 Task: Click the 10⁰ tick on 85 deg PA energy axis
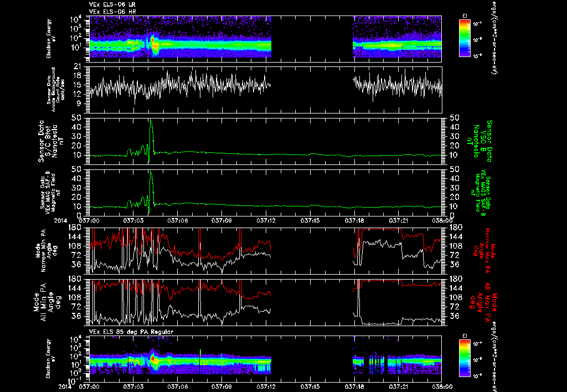point(76,373)
